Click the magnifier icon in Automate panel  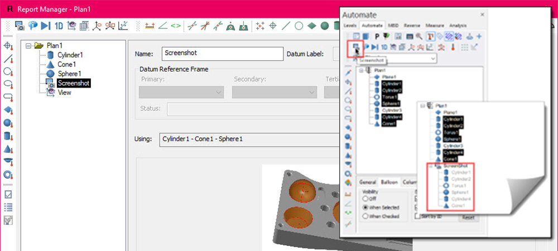[x=419, y=36]
